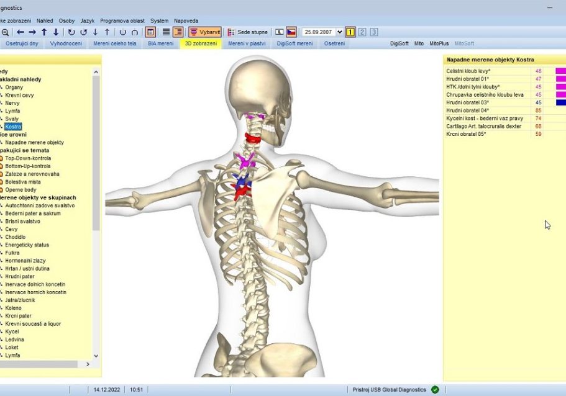Image resolution: width=566 pixels, height=396 pixels.
Task: Click the up arrow pan icon
Action: pos(44,32)
